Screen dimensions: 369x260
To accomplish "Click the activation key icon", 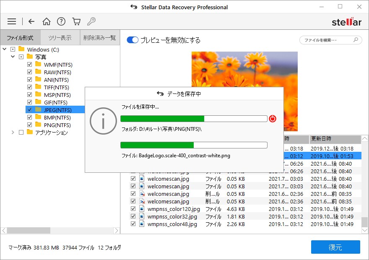I will [91, 21].
